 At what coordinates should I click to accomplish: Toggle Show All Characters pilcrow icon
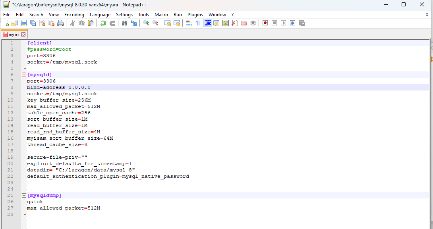click(x=198, y=23)
